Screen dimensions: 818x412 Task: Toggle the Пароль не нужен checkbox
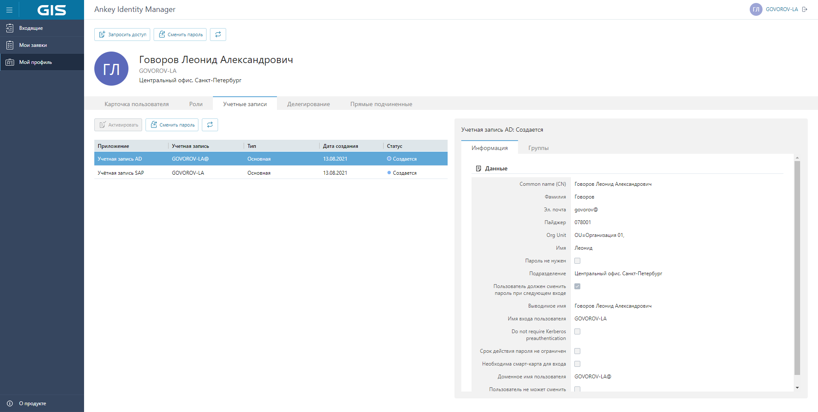(x=577, y=261)
